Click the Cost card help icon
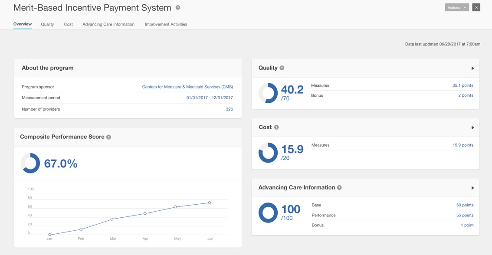Viewport: 492px width, 255px height. coord(276,127)
